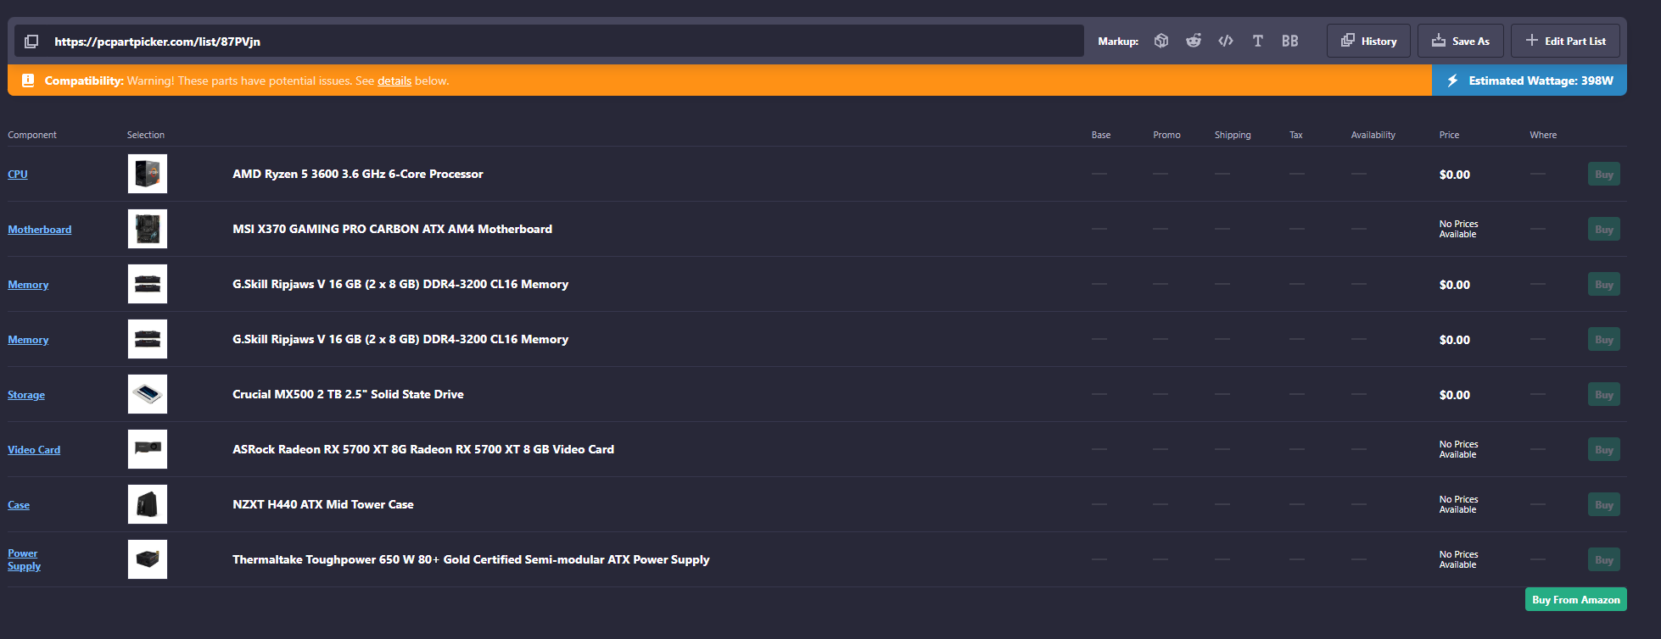1661x639 pixels.
Task: Click Buy button for the Case row
Action: (1604, 504)
